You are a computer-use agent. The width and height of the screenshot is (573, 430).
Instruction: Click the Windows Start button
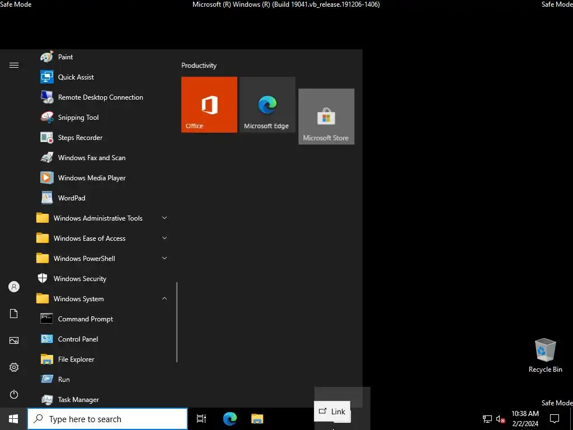[x=13, y=419]
